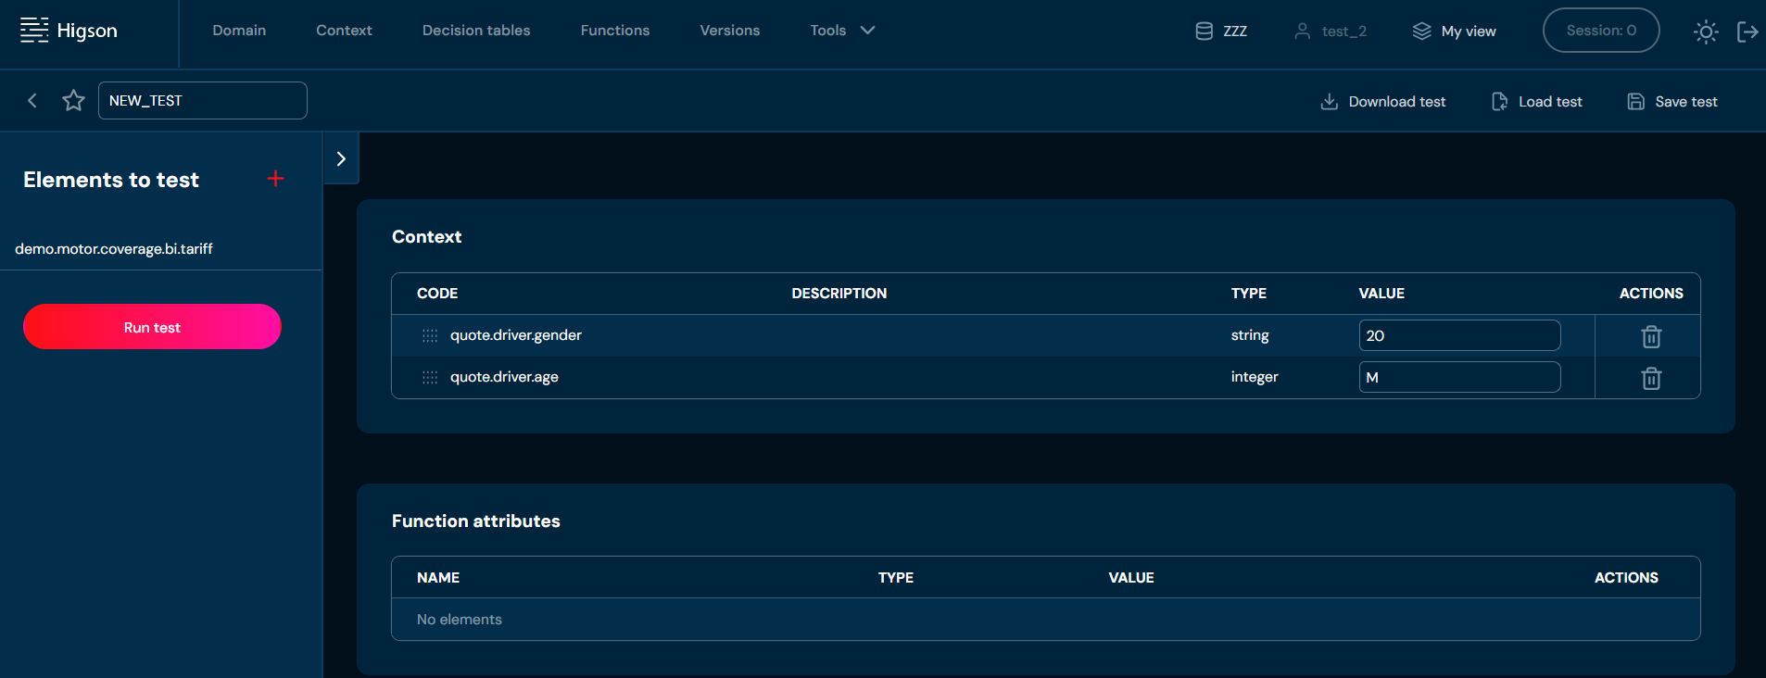Image resolution: width=1766 pixels, height=678 pixels.
Task: Add element with red plus icon
Action: (x=275, y=179)
